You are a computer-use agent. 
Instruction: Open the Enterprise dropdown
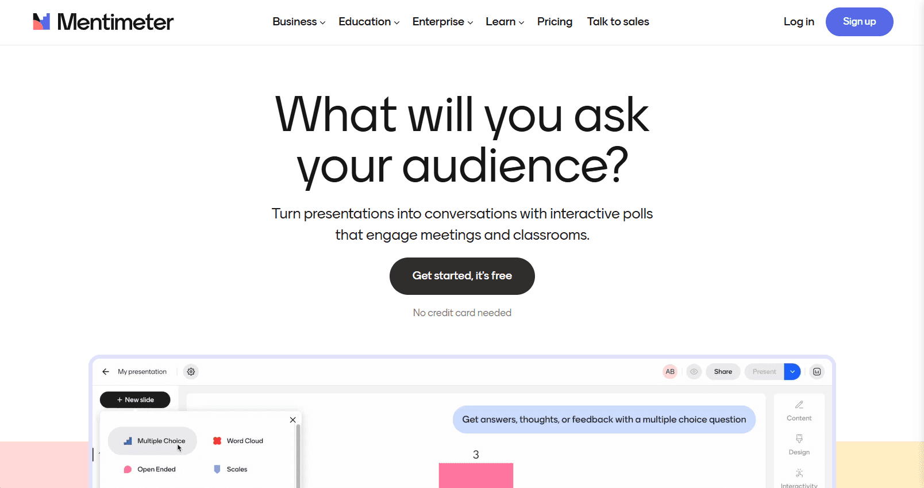[x=442, y=22]
